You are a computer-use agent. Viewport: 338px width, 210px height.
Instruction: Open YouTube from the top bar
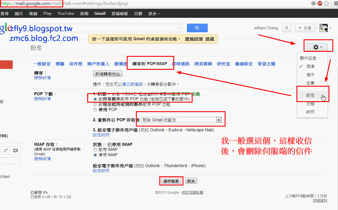(66, 13)
